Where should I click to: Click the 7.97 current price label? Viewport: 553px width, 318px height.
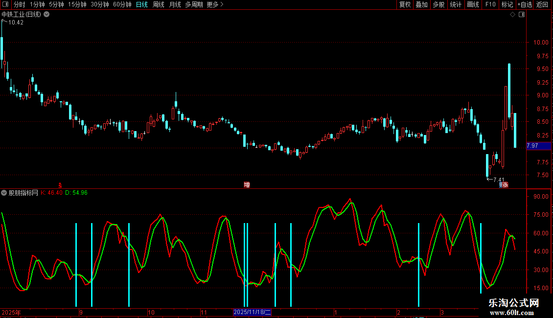532,146
